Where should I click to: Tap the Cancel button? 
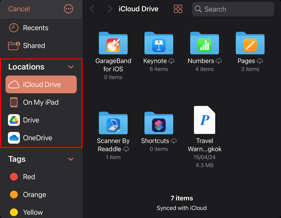(19, 9)
